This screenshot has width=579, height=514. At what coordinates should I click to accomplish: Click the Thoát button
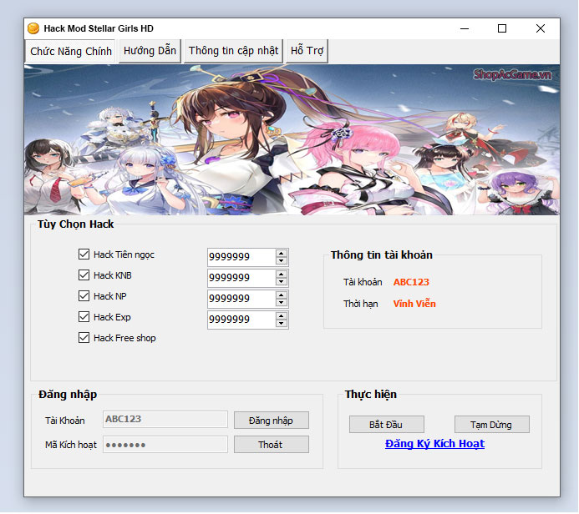pyautogui.click(x=271, y=445)
